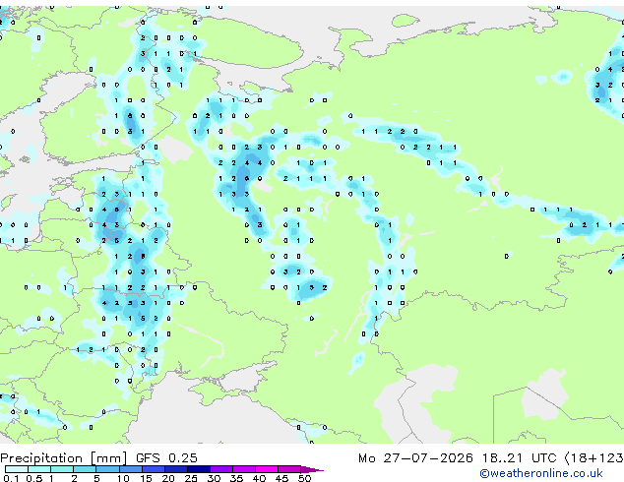Screen dimensions: 624x482
Task: Select the "18..21 UTC" time label
Action: (x=520, y=458)
